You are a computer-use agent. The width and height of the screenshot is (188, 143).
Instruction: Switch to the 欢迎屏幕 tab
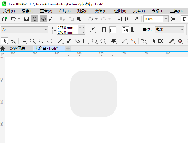[x=18, y=48]
